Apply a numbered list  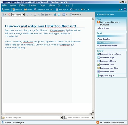coord(43,15)
